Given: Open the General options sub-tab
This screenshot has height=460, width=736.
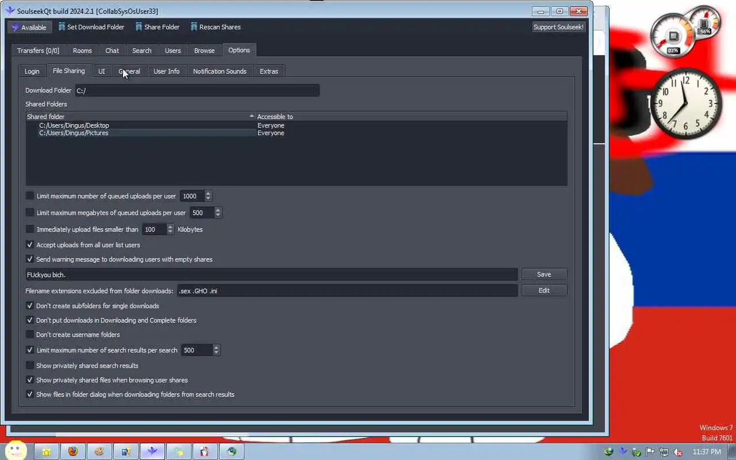Looking at the screenshot, I should click(129, 71).
